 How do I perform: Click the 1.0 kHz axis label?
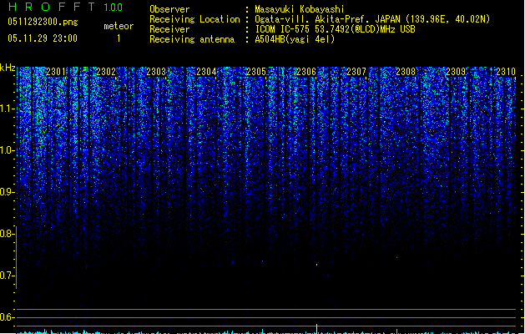[x=8, y=150]
